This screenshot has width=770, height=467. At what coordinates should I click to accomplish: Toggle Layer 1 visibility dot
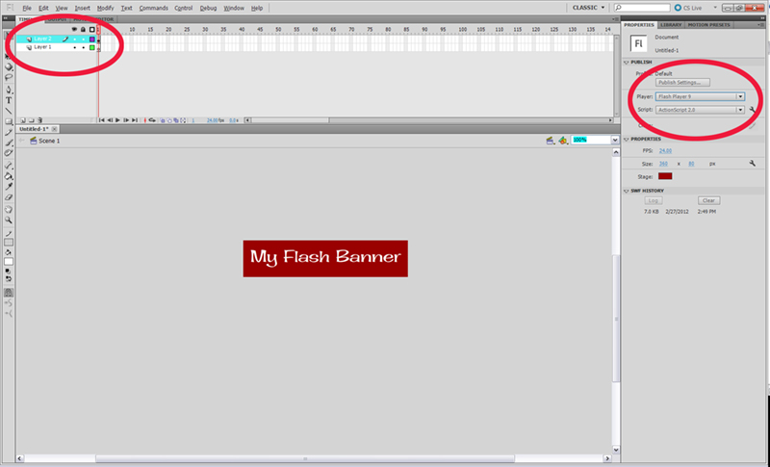[x=75, y=47]
